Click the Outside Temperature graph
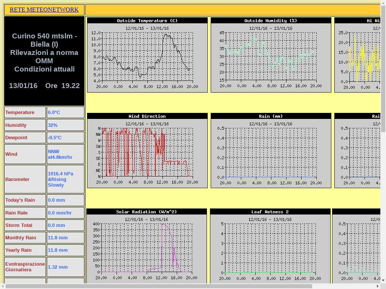This screenshot has width=386, height=289. tap(147, 55)
